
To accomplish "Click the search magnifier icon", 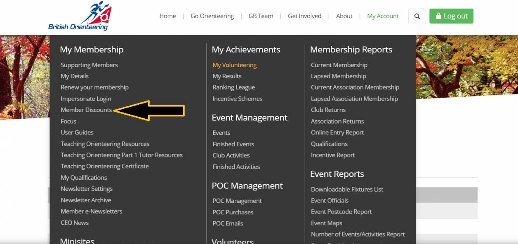I will pos(417,16).
